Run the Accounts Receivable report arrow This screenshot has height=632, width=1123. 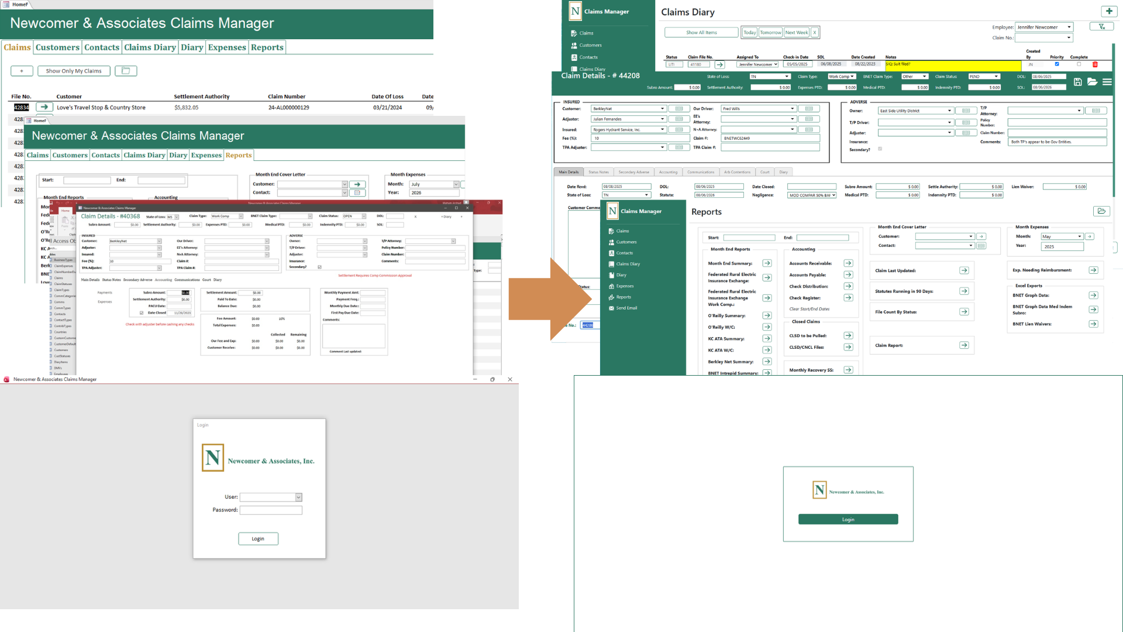pyautogui.click(x=848, y=263)
